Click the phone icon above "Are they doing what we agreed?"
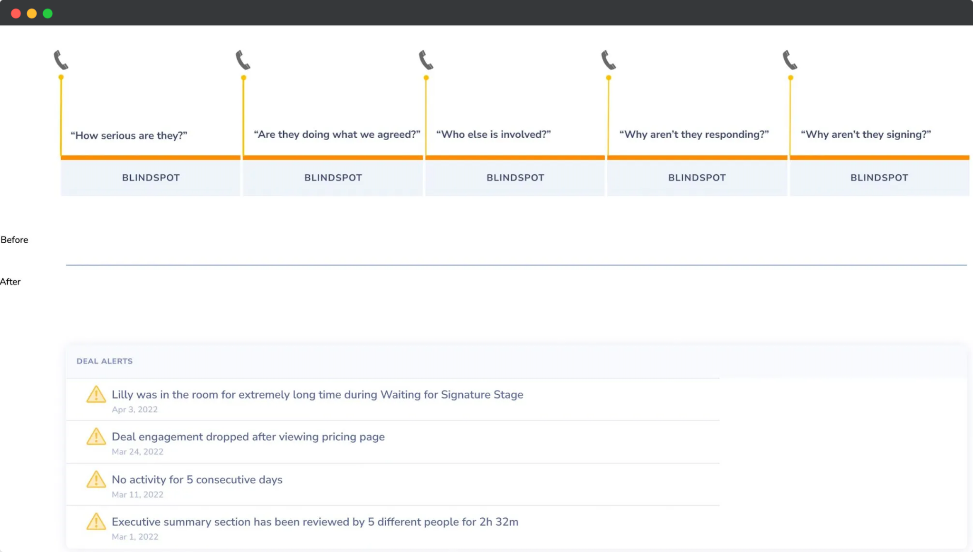Viewport: 973px width, 552px height. (x=243, y=59)
